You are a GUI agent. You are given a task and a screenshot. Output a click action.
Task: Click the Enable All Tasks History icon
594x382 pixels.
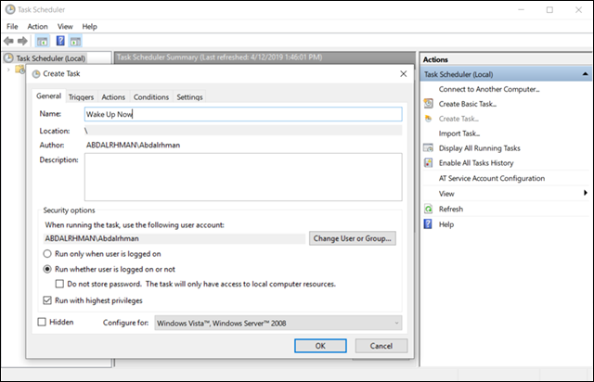(x=428, y=163)
